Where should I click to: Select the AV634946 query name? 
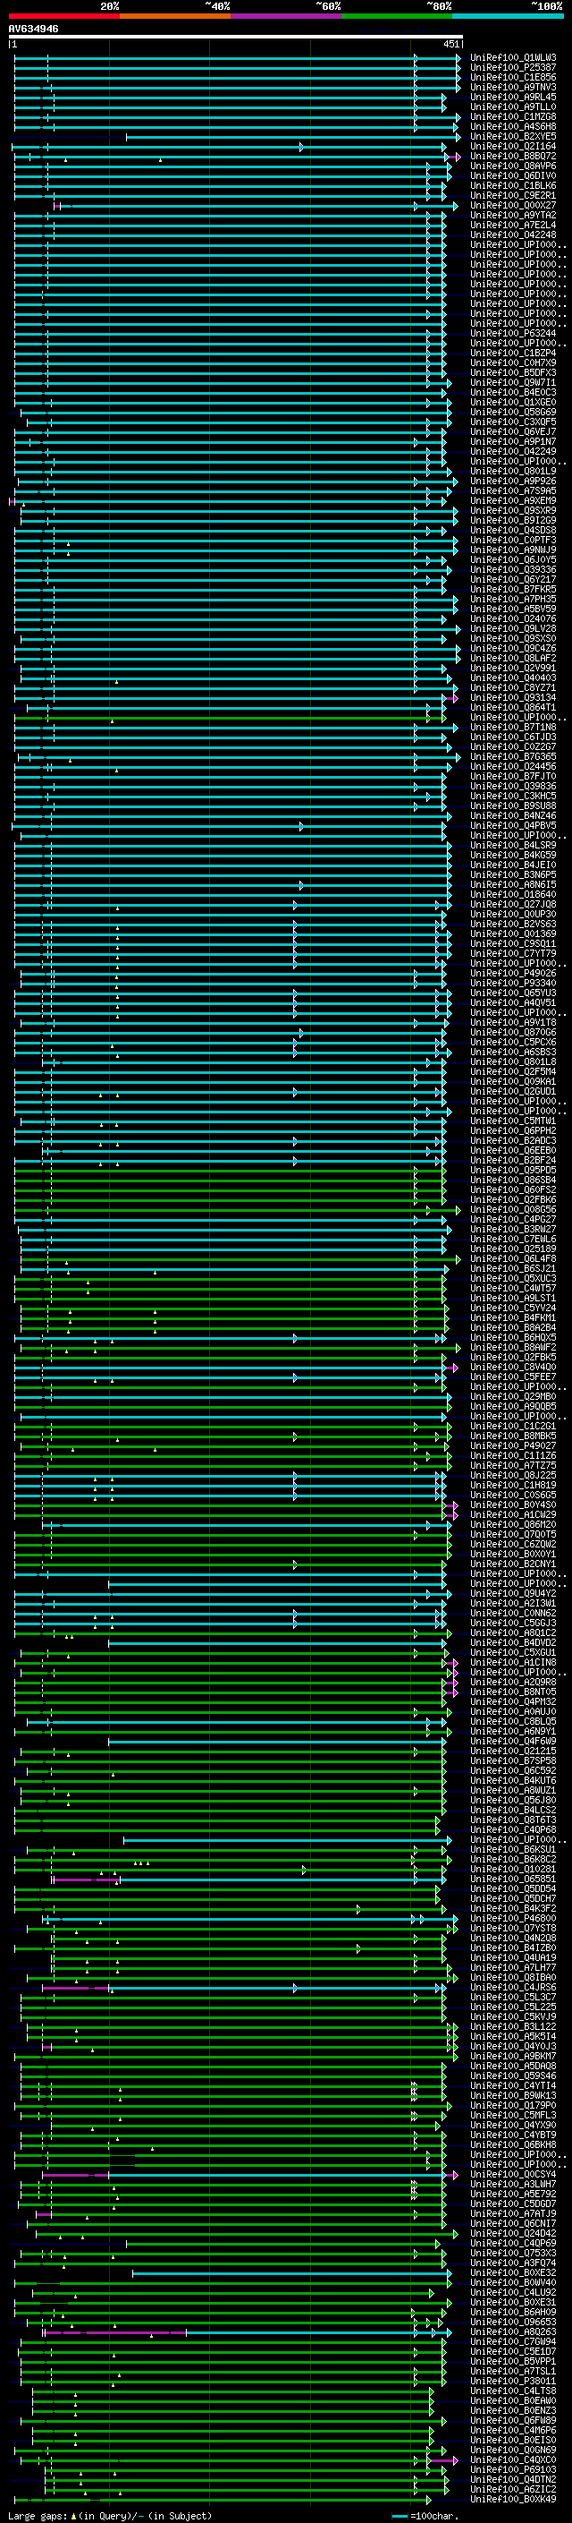(x=33, y=30)
